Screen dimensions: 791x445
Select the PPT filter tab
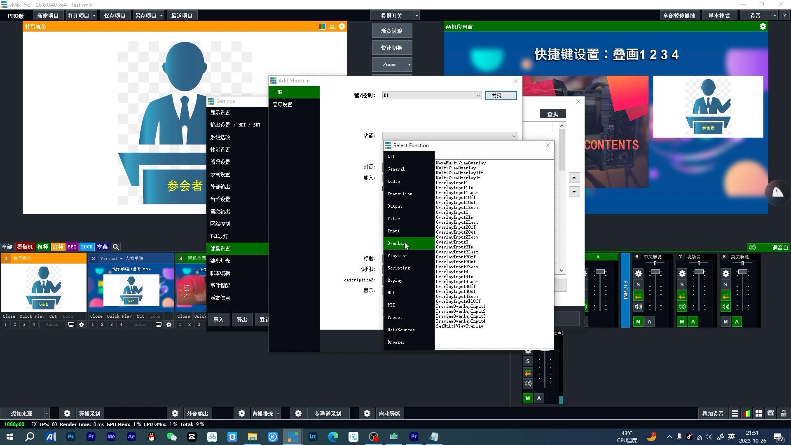72,247
